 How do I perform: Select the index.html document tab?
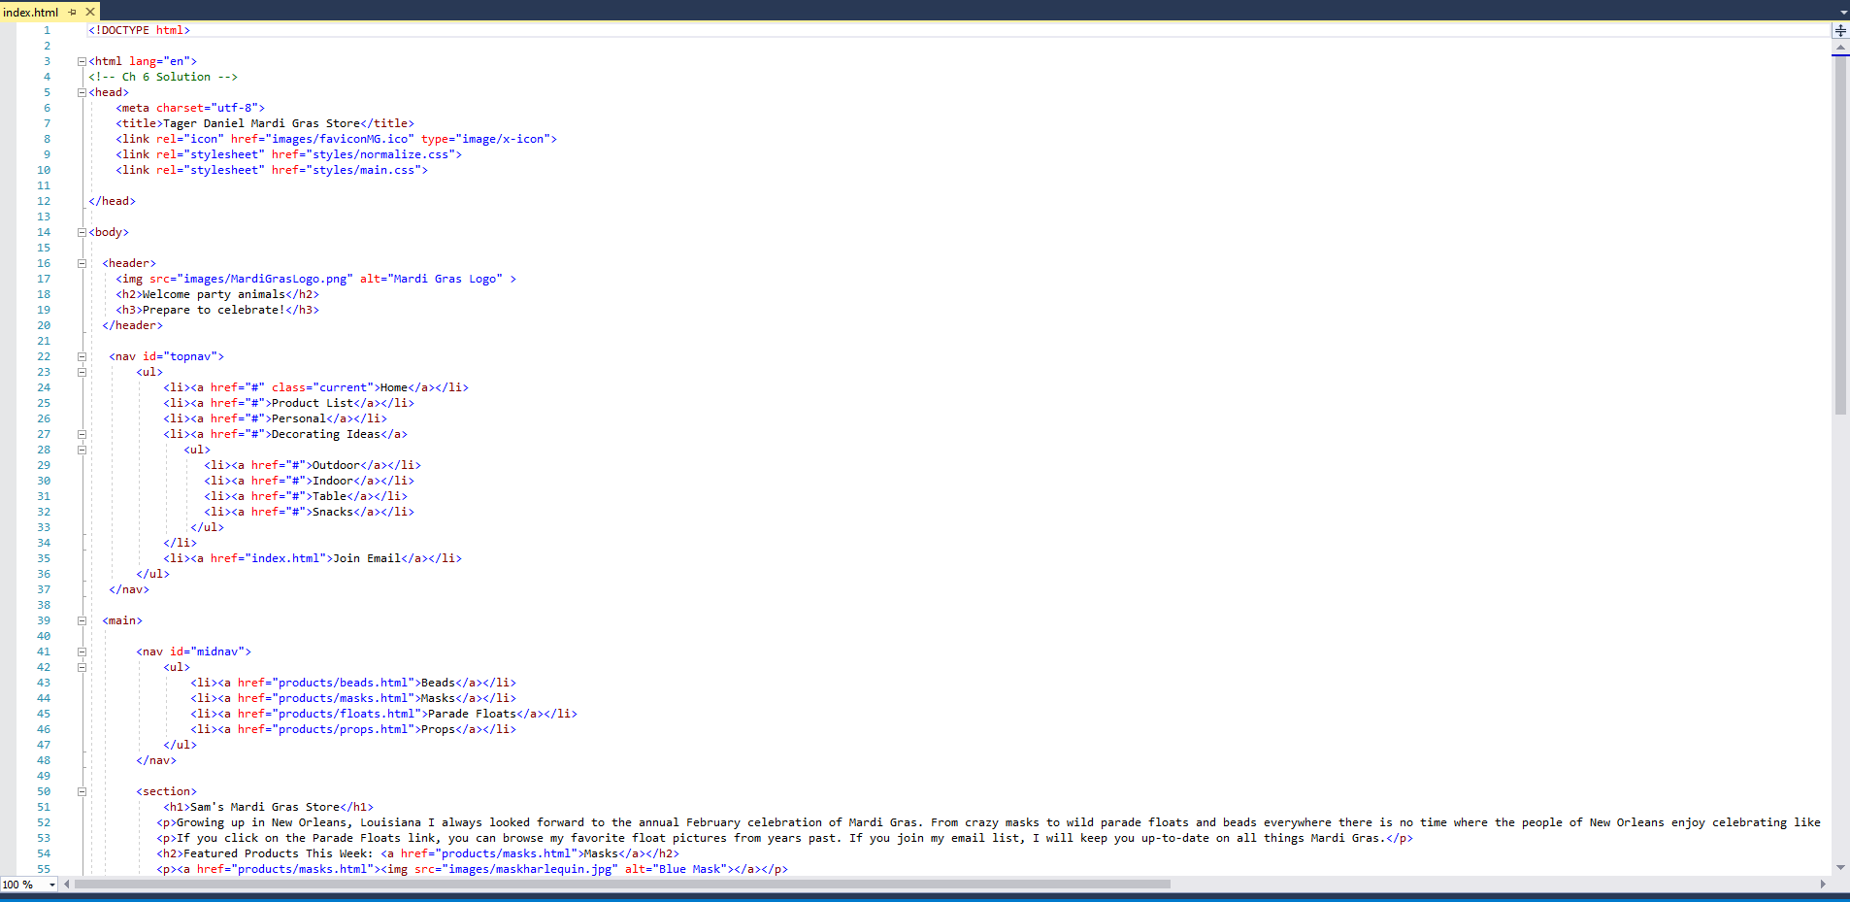31,12
